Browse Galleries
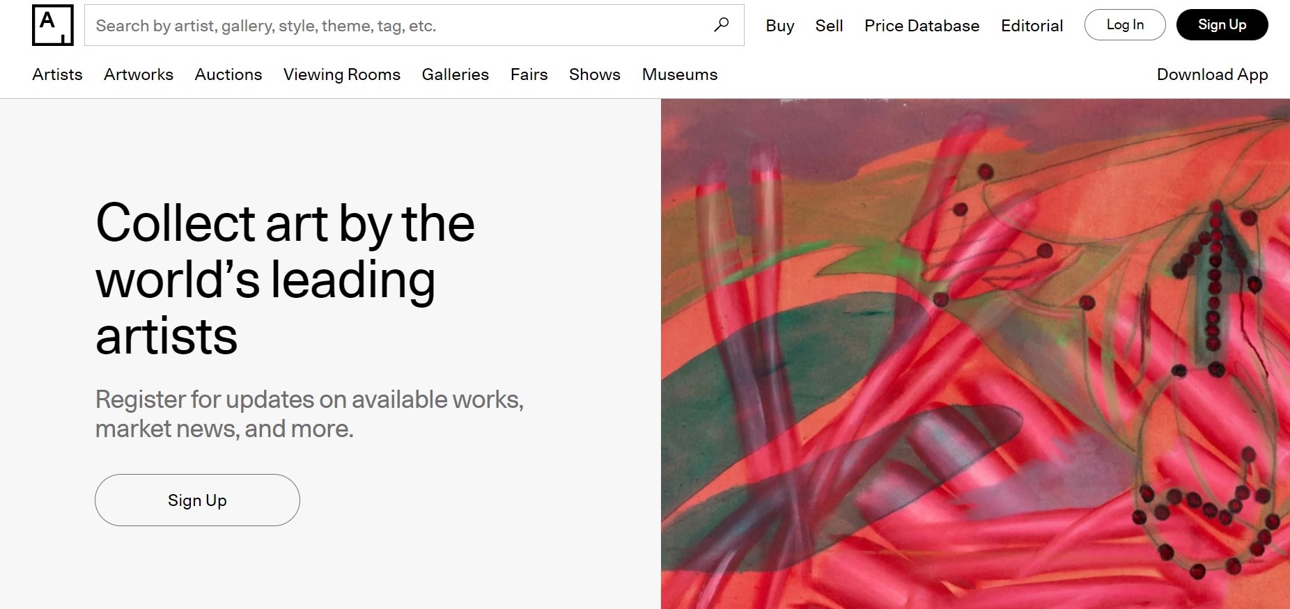 click(456, 74)
